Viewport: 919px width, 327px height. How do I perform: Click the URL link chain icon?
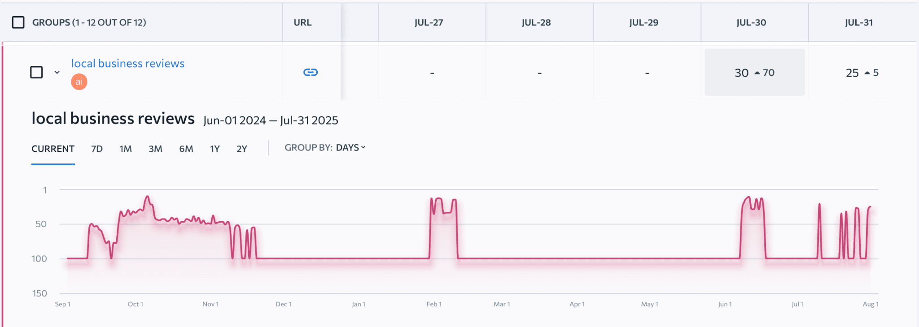tap(311, 72)
